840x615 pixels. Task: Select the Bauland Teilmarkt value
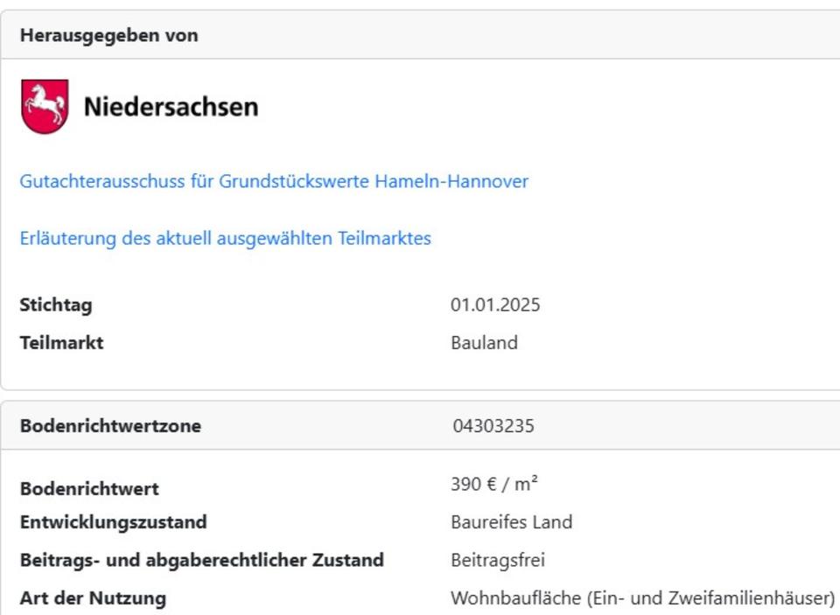tap(484, 343)
